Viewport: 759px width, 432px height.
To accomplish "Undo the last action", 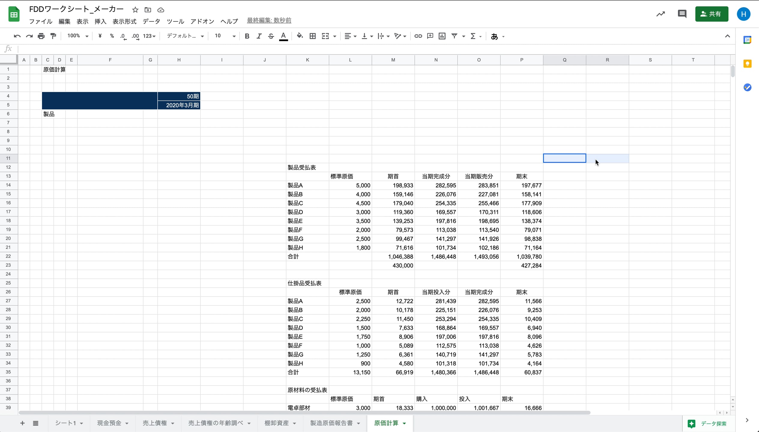I will (x=17, y=36).
